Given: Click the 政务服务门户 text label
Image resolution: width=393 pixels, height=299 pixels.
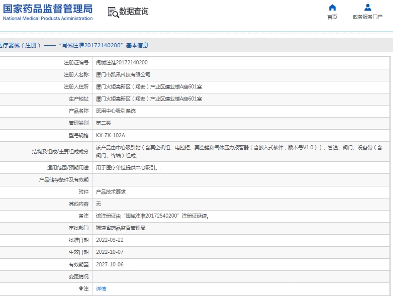Looking at the screenshot, I should [x=368, y=17].
